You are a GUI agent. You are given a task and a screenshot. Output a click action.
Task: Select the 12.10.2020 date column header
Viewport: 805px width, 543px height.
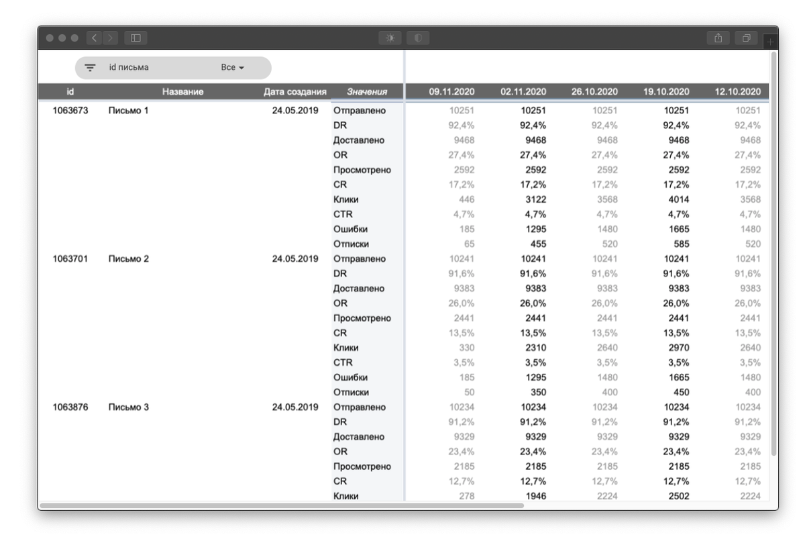(x=738, y=91)
